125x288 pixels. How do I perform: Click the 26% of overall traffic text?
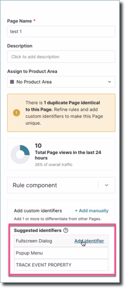pyautogui.click(x=54, y=165)
